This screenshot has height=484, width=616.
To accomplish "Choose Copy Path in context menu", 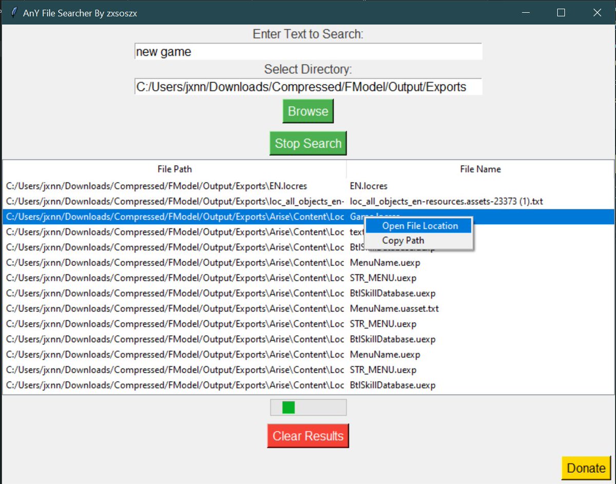I will coord(418,240).
